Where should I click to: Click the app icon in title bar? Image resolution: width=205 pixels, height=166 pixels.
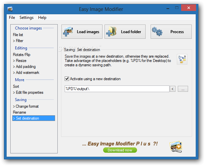(10, 9)
